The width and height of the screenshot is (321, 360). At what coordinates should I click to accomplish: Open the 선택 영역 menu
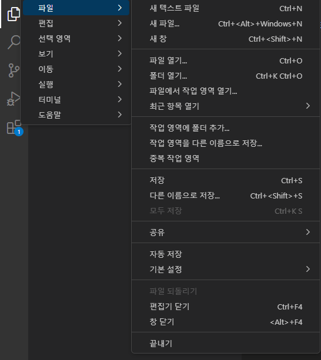pyautogui.click(x=76, y=38)
